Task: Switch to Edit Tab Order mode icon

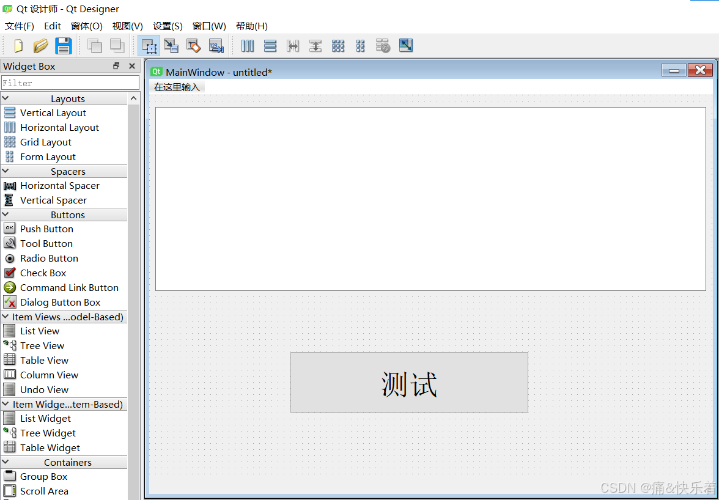Action: [216, 46]
